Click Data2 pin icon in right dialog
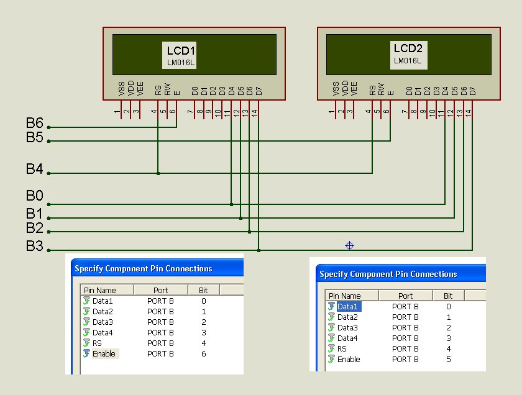 click(x=332, y=317)
